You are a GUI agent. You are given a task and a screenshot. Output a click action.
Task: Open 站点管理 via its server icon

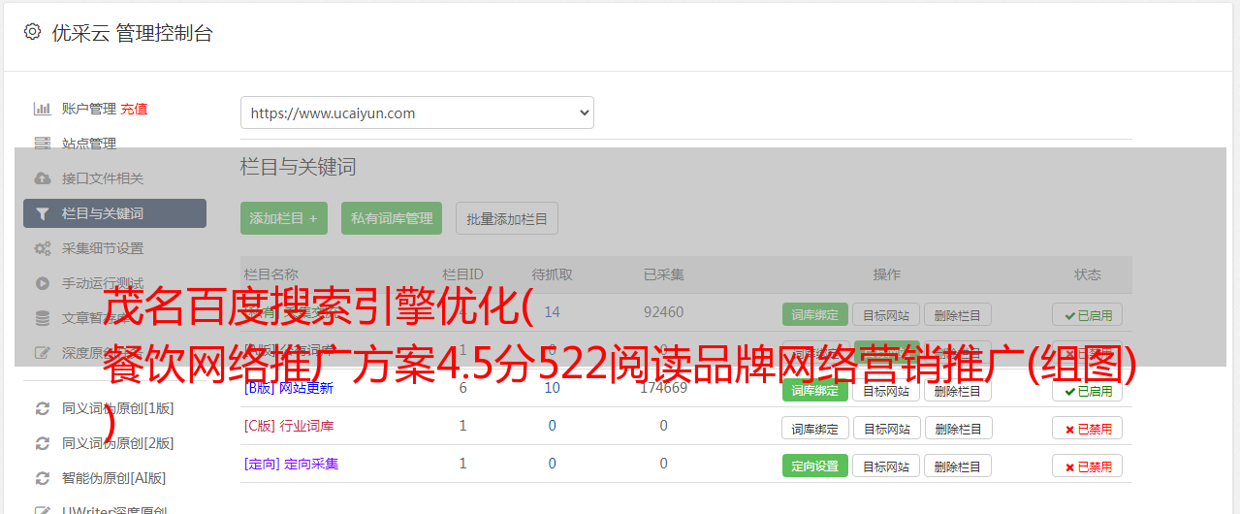42,144
